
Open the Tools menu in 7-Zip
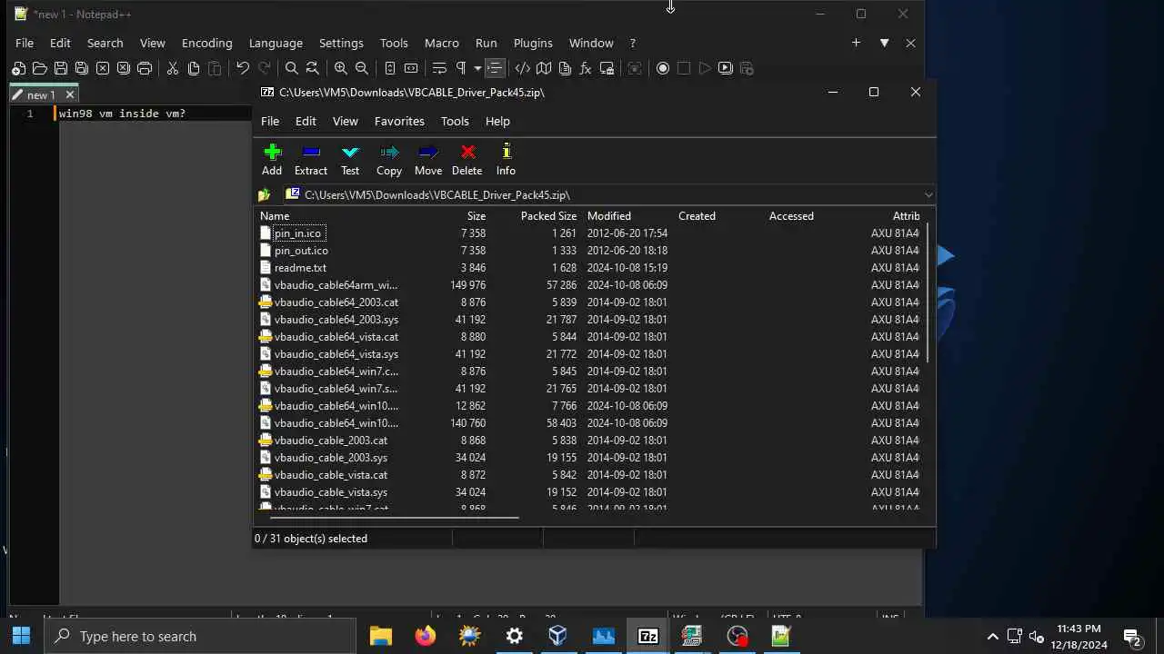pos(455,121)
